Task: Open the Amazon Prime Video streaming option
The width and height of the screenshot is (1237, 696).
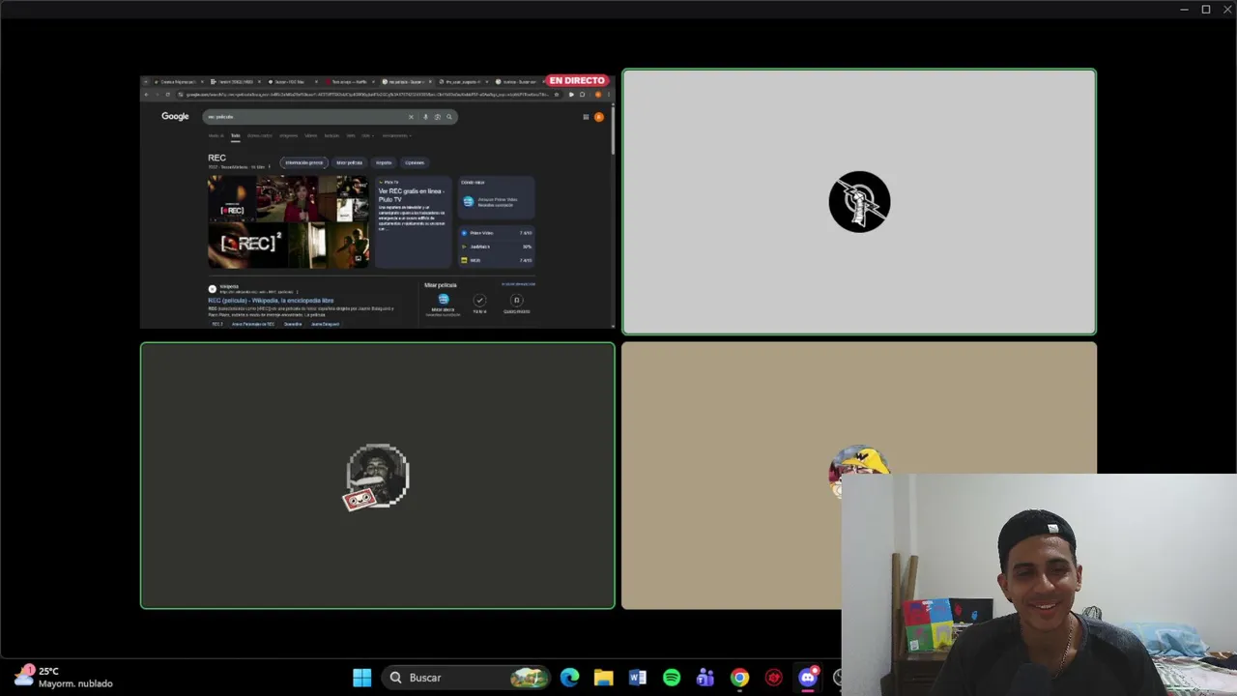Action: point(496,201)
